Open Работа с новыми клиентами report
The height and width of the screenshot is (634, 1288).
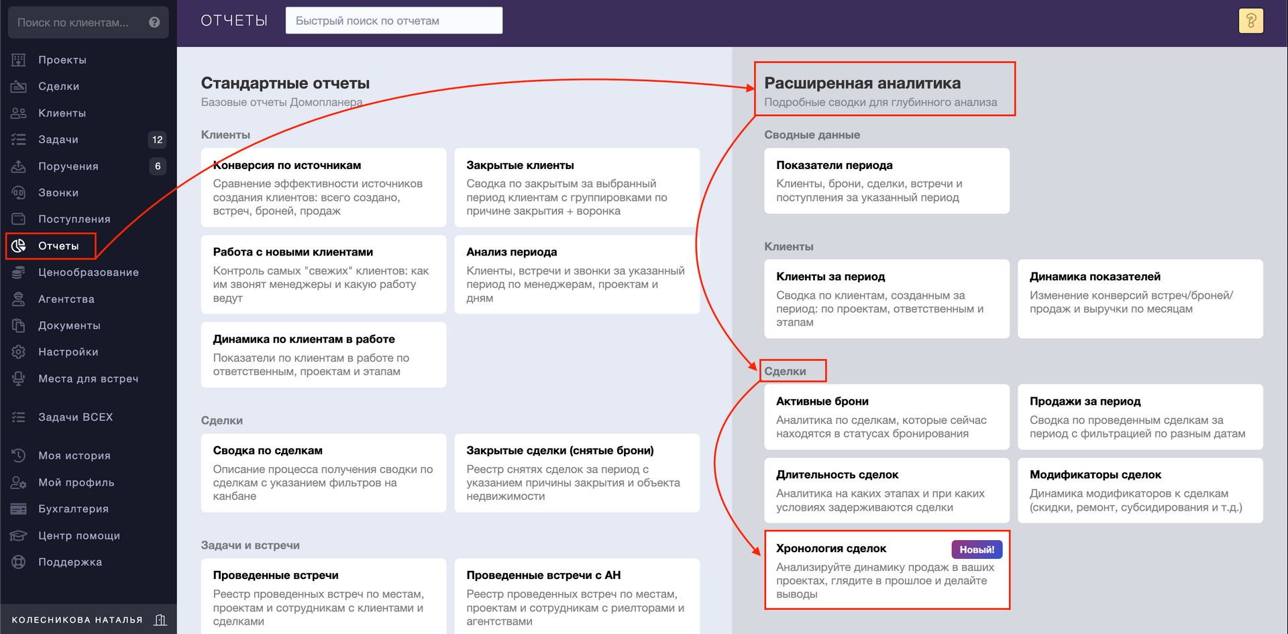coord(323,274)
